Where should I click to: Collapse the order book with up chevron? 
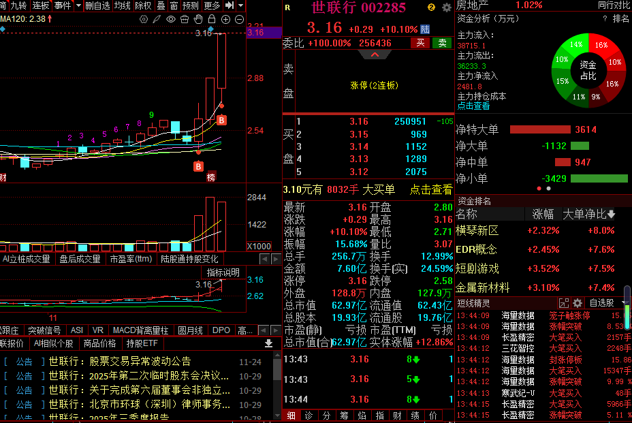[375, 54]
